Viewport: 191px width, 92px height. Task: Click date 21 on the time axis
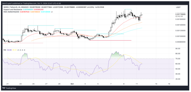(8, 84)
